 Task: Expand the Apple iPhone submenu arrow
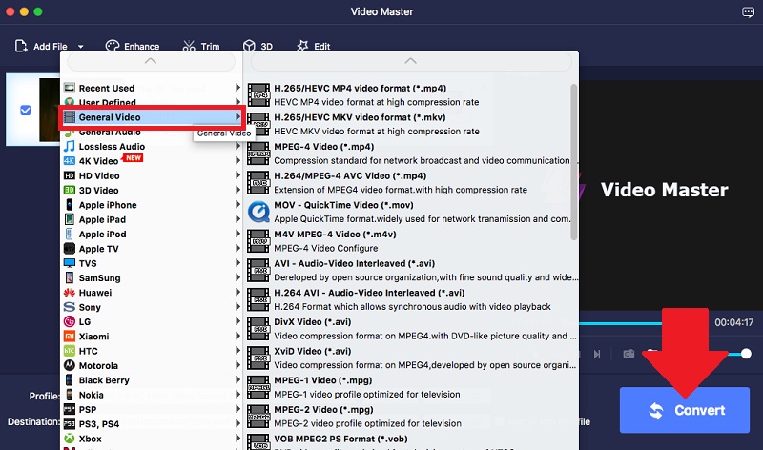(237, 204)
